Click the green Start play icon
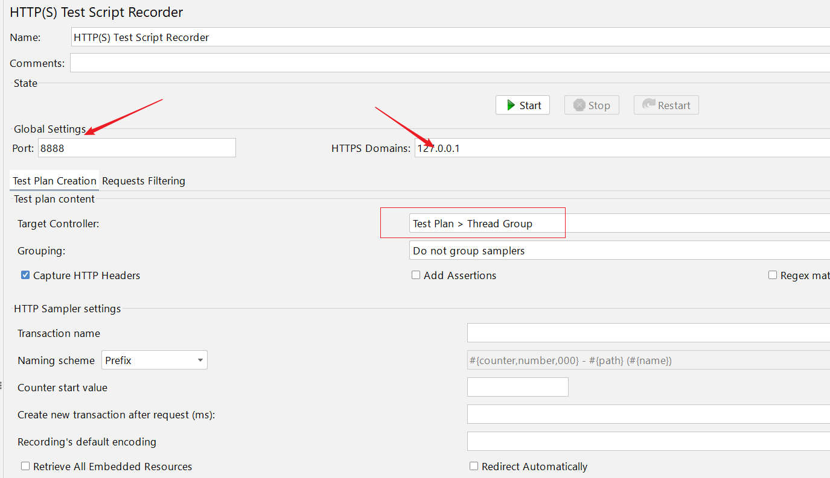 [x=511, y=105]
